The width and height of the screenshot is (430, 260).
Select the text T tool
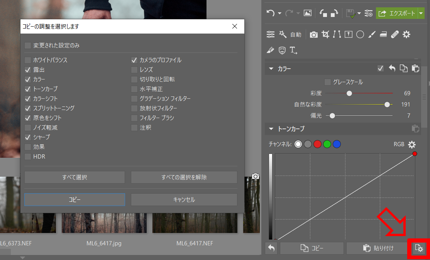point(293,50)
